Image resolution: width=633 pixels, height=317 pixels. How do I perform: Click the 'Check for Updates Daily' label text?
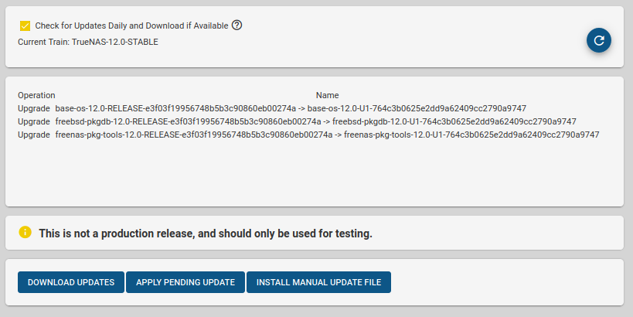click(131, 26)
